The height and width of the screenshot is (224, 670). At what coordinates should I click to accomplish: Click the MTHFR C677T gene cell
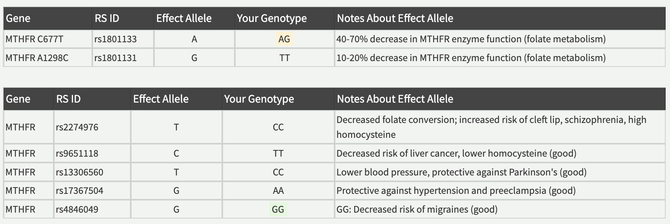click(x=48, y=39)
